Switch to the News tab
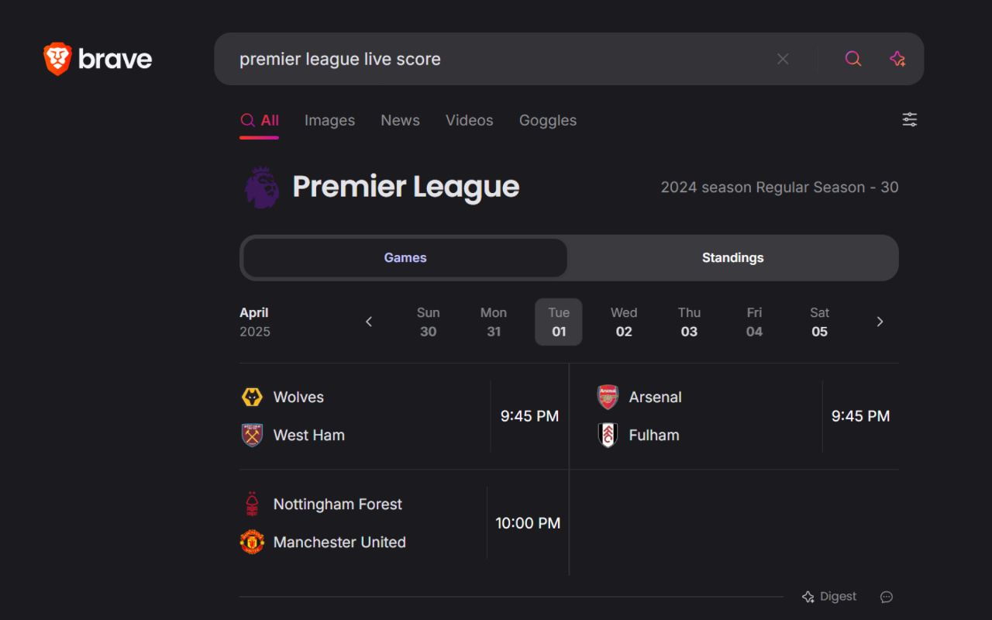The height and width of the screenshot is (620, 992). (x=400, y=120)
